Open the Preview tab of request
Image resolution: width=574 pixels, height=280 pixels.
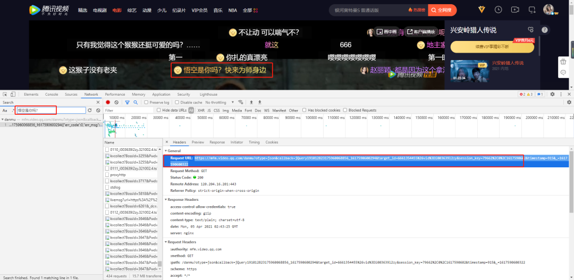coord(198,142)
